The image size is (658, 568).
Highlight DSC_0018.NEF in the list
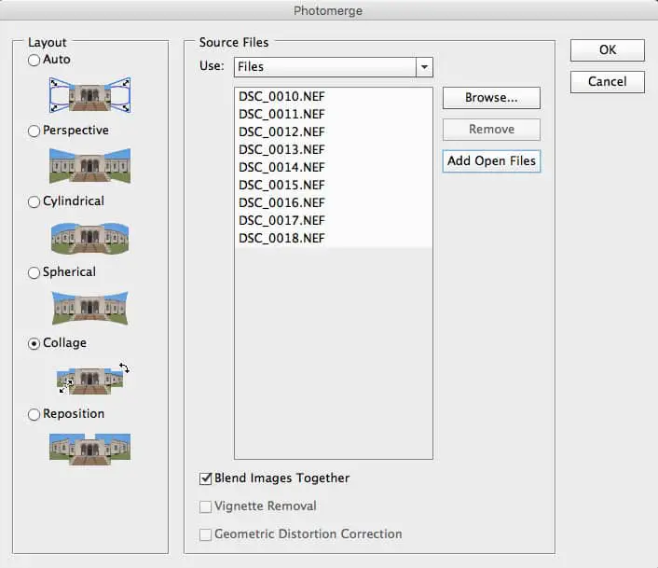click(x=281, y=239)
